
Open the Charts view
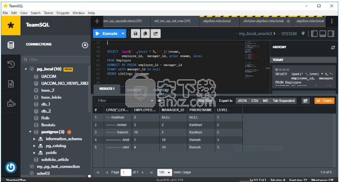324,101
